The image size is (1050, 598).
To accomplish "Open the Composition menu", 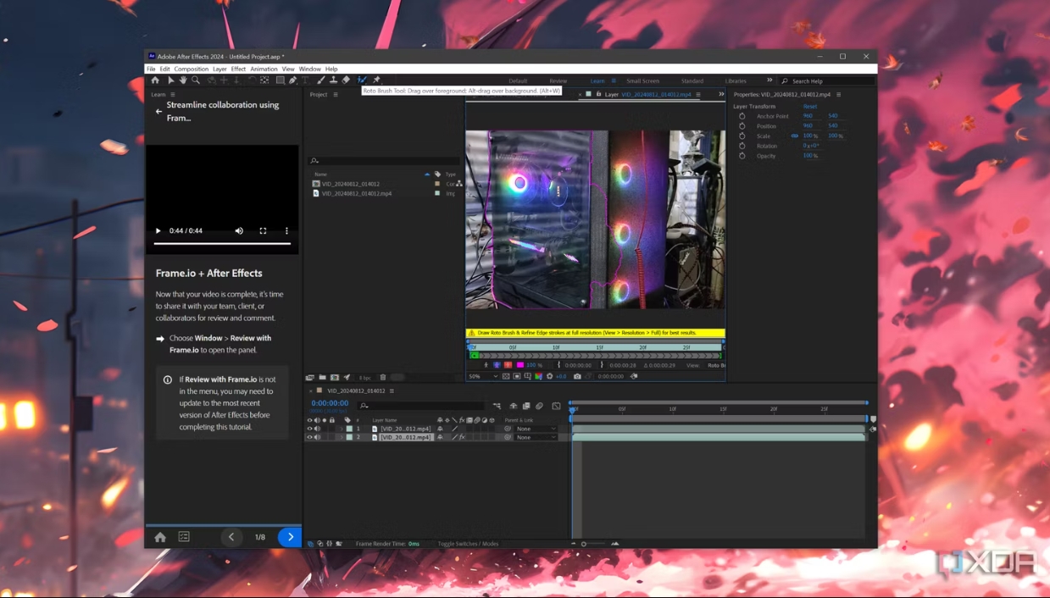I will pos(192,69).
